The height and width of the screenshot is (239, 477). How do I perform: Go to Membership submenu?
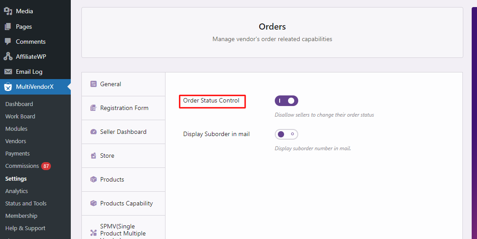[x=21, y=216]
